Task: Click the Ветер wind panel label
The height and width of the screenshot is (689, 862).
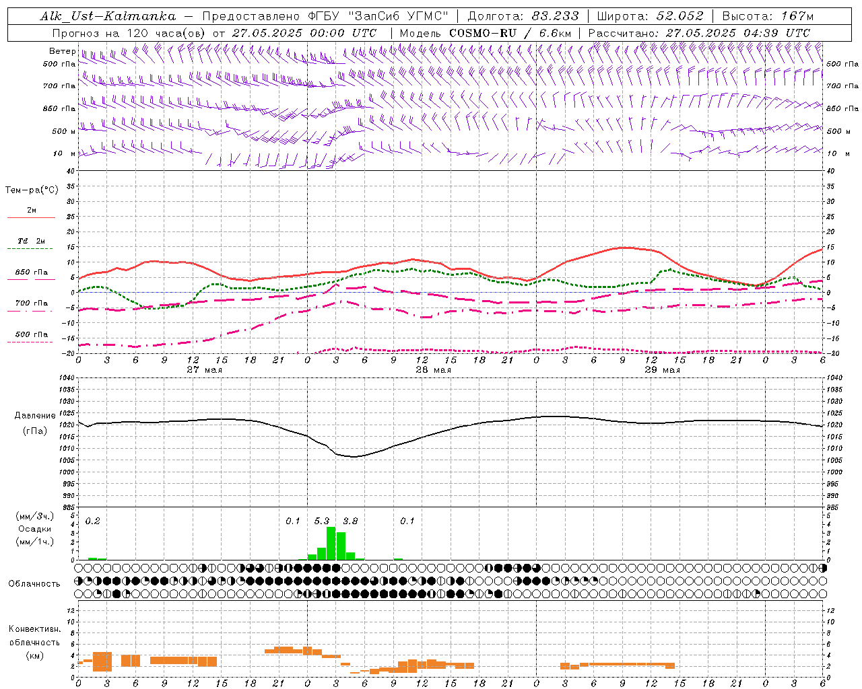Action: pyautogui.click(x=62, y=51)
